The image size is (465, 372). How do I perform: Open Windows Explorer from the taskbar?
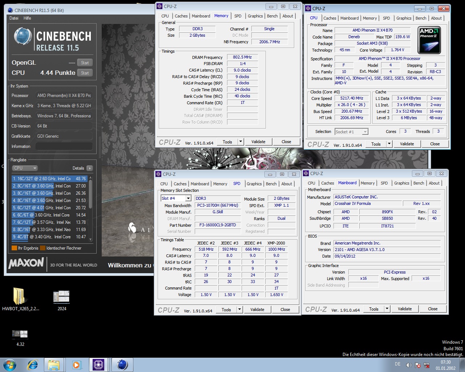[54, 364]
